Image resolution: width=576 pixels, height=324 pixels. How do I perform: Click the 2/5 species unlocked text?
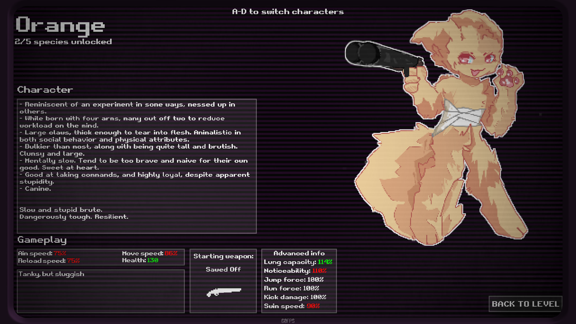pyautogui.click(x=63, y=42)
